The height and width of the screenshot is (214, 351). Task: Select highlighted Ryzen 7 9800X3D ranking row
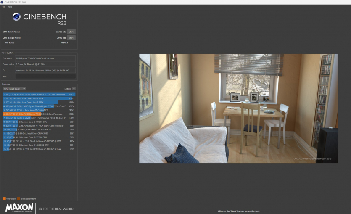click(38, 114)
